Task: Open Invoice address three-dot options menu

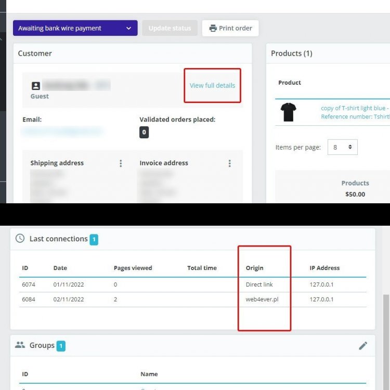Action: 229,163
